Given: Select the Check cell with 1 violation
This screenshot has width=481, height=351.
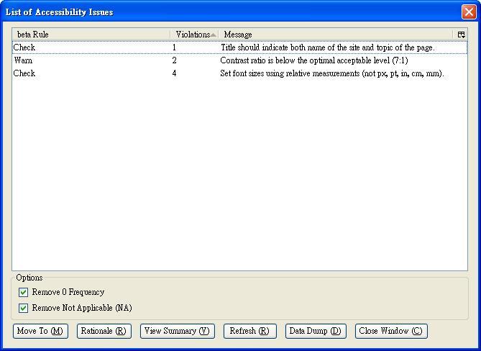Looking at the screenshot, I should [x=24, y=47].
